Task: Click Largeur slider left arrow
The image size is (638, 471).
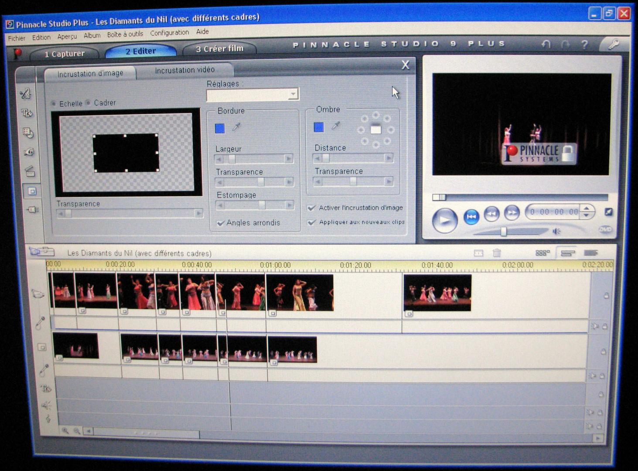Action: point(220,160)
